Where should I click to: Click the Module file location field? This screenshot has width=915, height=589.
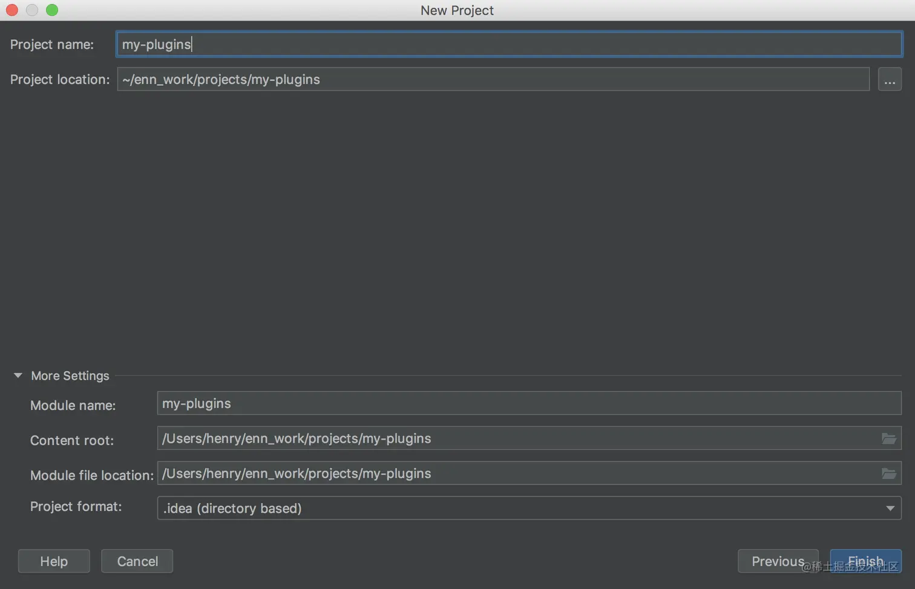529,473
